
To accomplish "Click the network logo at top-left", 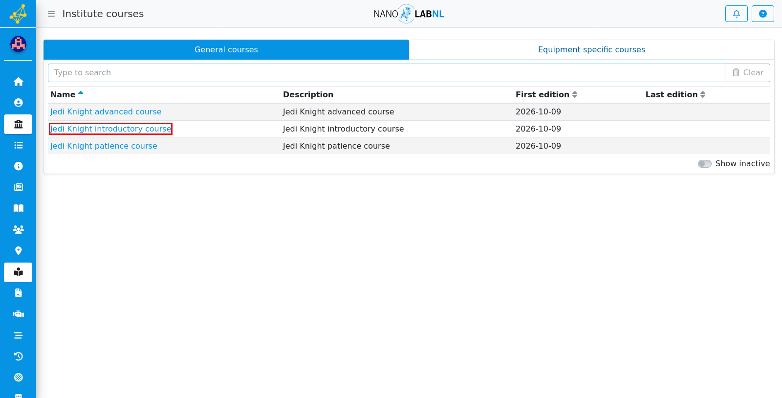I will (18, 14).
